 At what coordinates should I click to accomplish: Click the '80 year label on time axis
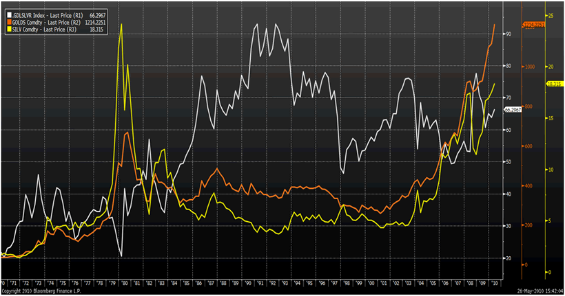121,283
